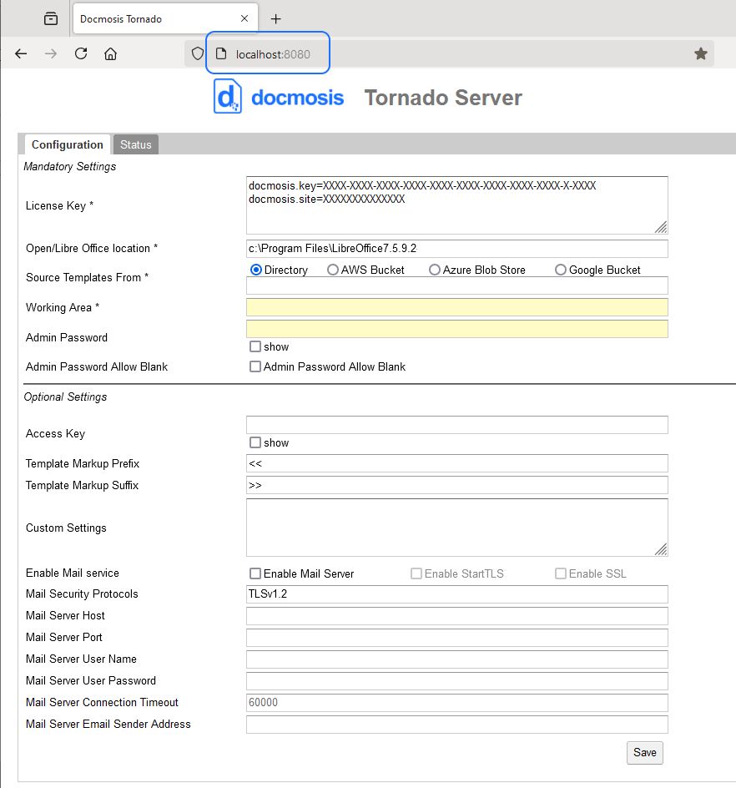The image size is (736, 788).
Task: Tick Admin Password Allow Blank checkbox
Action: point(255,366)
